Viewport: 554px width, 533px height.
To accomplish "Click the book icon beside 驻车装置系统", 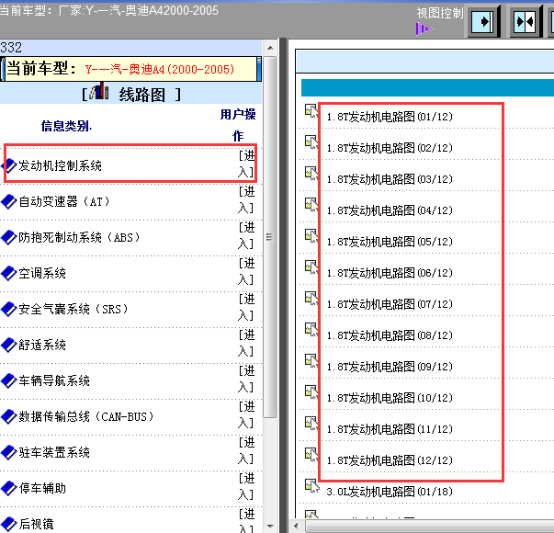I will point(9,452).
